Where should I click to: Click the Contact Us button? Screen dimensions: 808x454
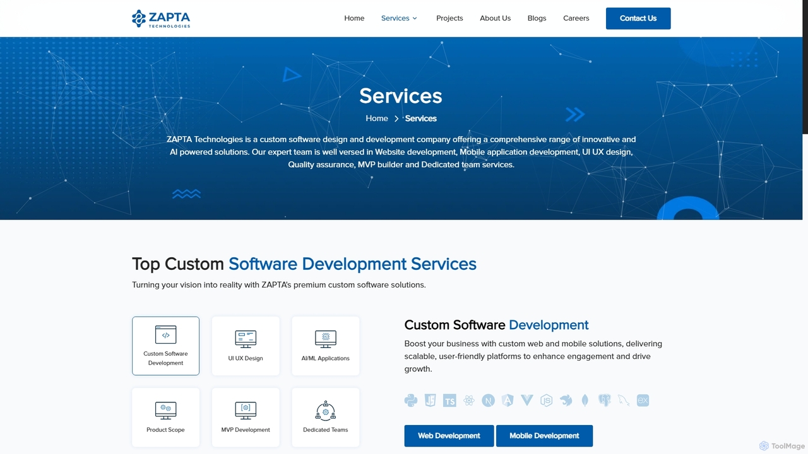coord(638,18)
